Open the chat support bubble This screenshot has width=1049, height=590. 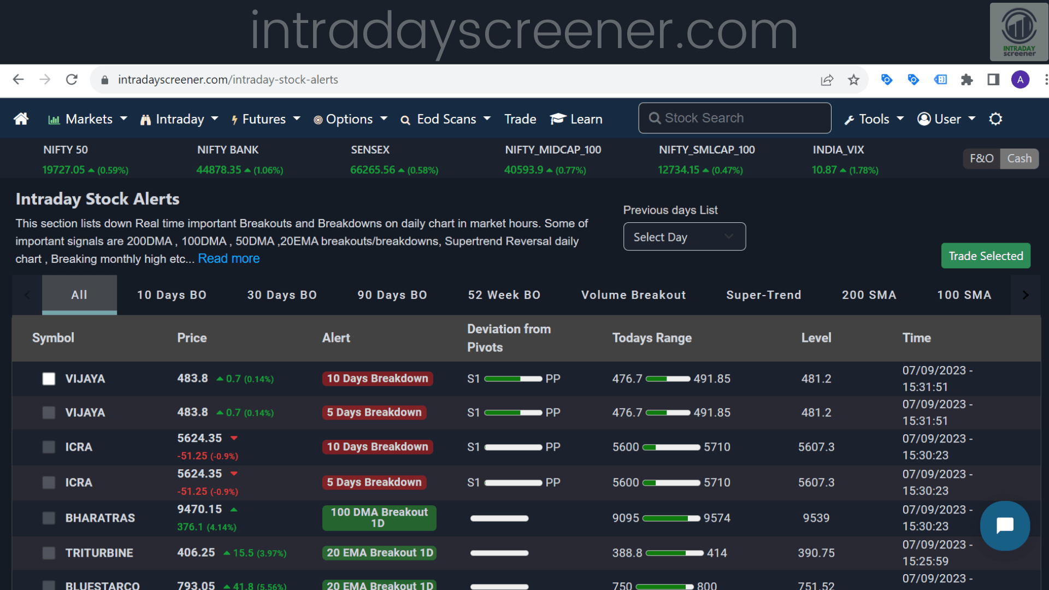pyautogui.click(x=1005, y=526)
